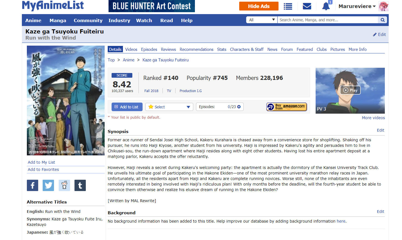Open the score Select dropdown
This screenshot has height=240, width=402.
click(x=169, y=107)
